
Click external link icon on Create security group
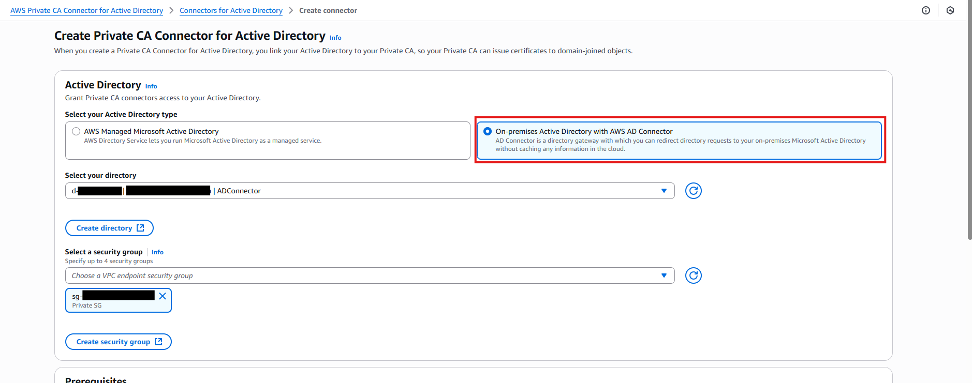click(x=158, y=342)
